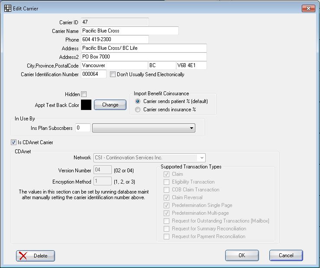Screen dimensions: 320x268
Task: Open the Ins Plan Subscribers dropdown
Action: tap(144, 128)
